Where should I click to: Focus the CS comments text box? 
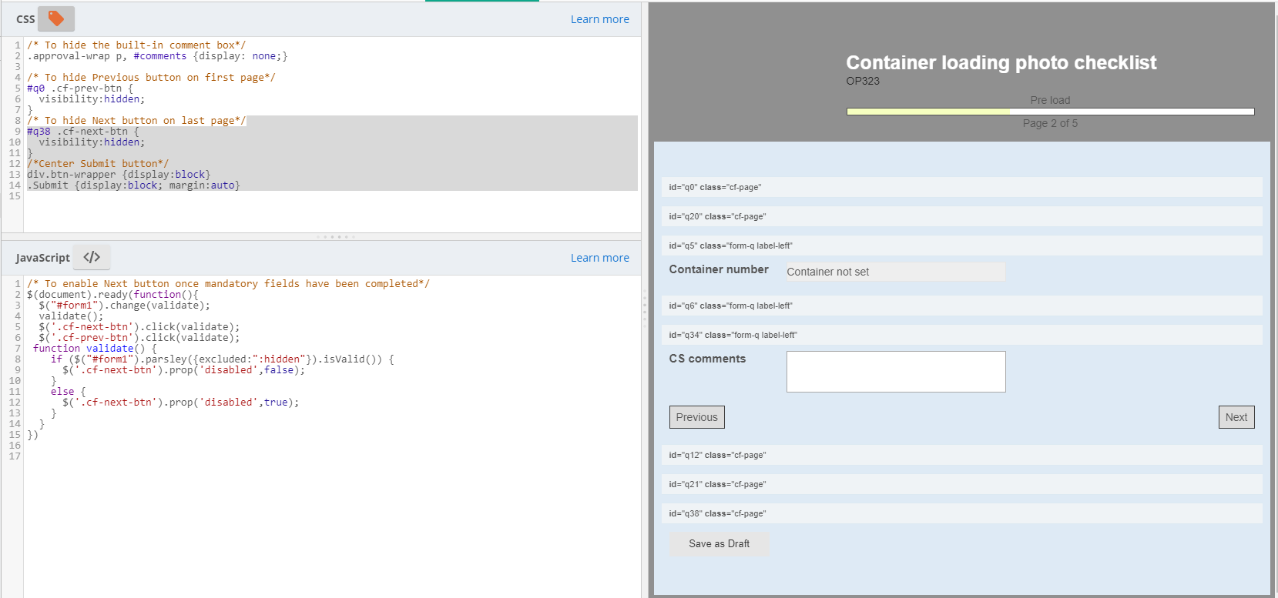[895, 372]
